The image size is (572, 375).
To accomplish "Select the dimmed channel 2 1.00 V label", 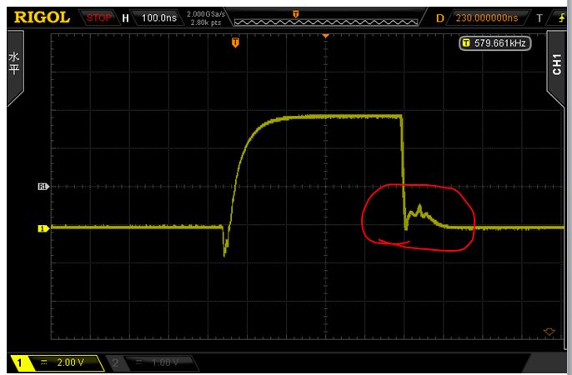I will coord(165,362).
